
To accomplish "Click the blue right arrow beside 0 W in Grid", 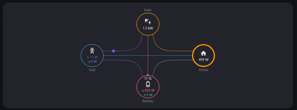I will pyautogui.click(x=89, y=62).
